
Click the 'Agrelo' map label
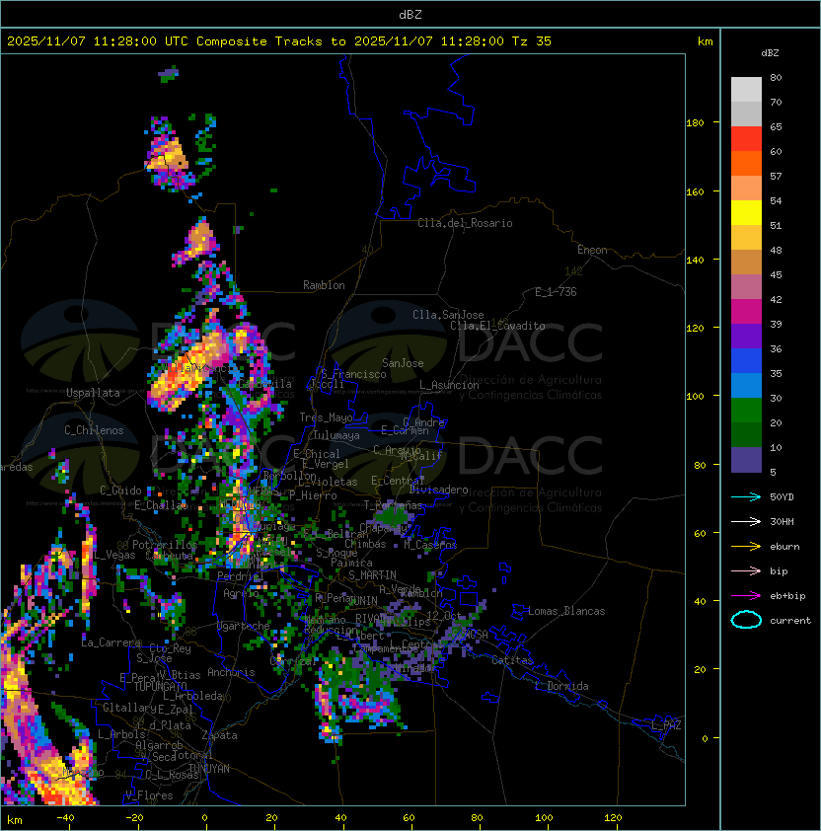[241, 593]
